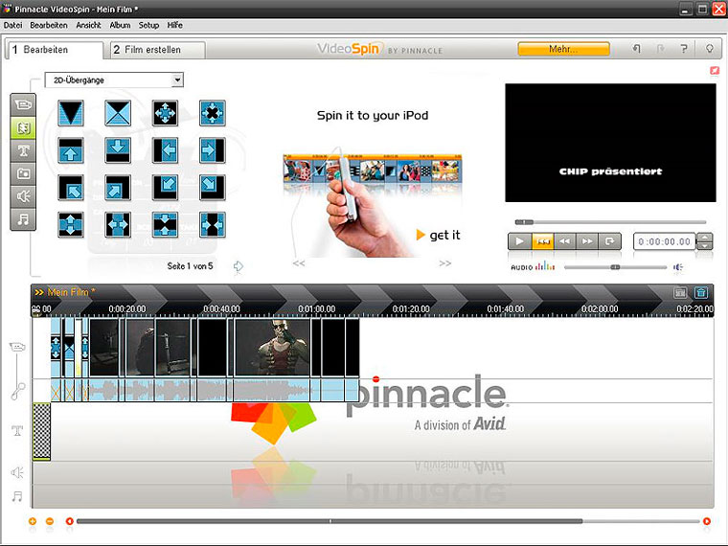Click the undo arrow icon
This screenshot has height=546, width=728.
tap(637, 48)
